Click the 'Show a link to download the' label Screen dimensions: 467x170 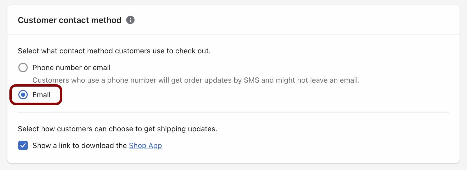coord(80,145)
